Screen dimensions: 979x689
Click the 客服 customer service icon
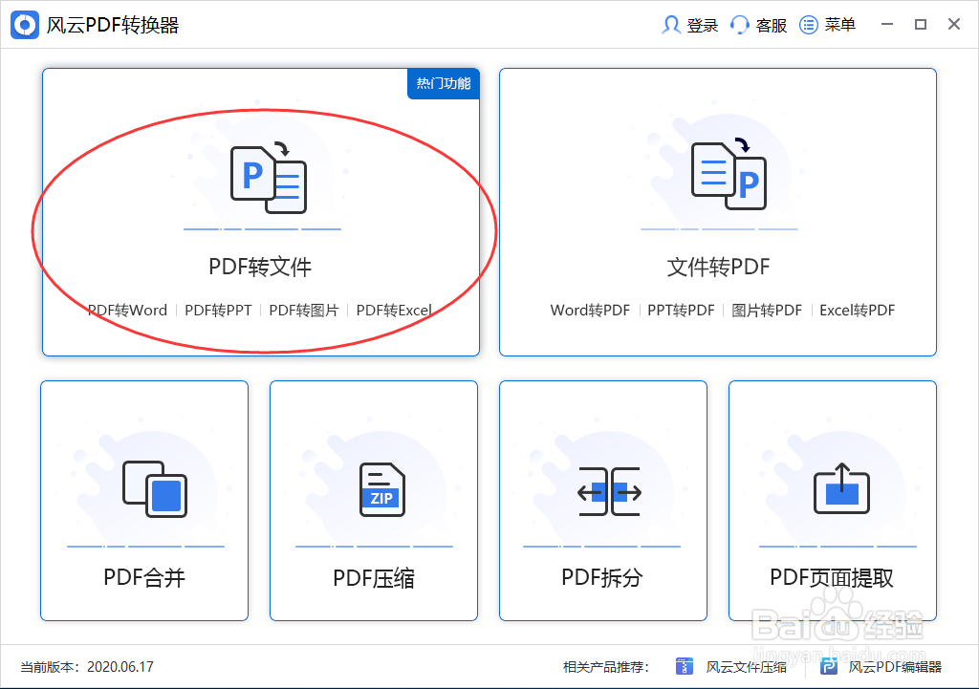[738, 24]
